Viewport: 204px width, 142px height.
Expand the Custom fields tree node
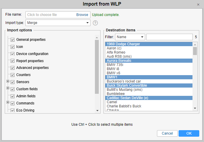pos(8,88)
